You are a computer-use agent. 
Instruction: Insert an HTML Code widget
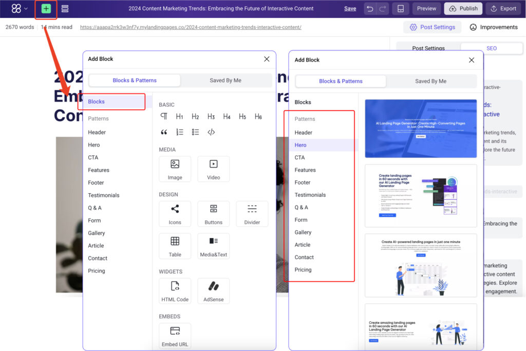tap(175, 291)
